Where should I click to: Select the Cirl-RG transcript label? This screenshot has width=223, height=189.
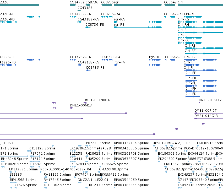point(183,19)
